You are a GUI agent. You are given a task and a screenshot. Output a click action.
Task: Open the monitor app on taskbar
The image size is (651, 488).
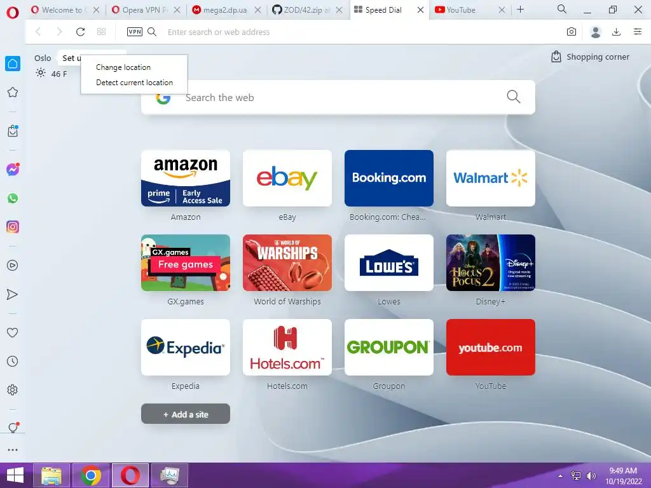click(170, 475)
